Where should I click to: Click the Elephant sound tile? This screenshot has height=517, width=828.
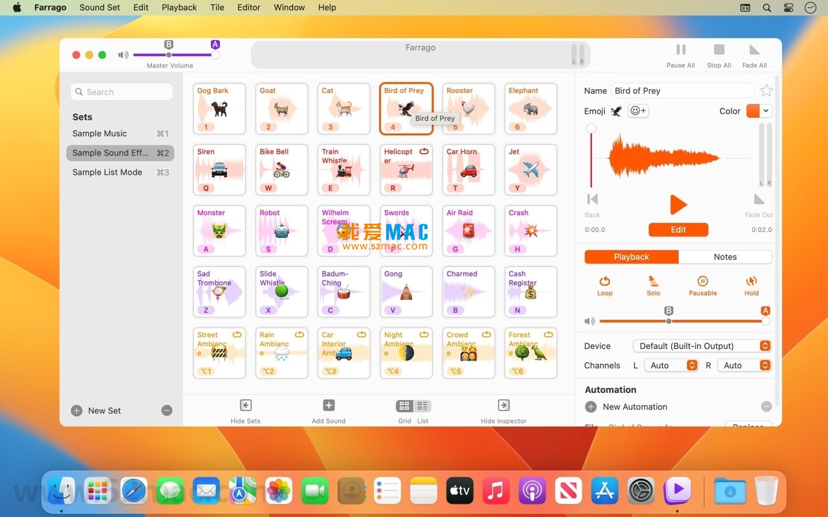530,109
